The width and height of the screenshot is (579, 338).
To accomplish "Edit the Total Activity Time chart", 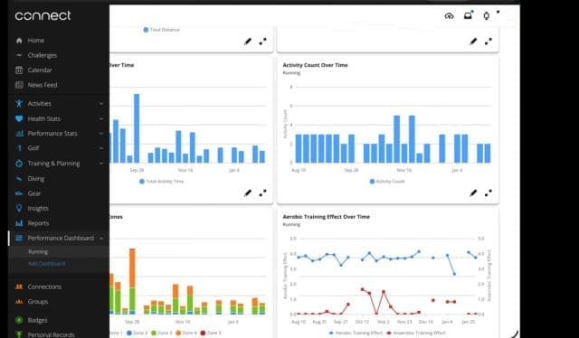I will pyautogui.click(x=248, y=193).
